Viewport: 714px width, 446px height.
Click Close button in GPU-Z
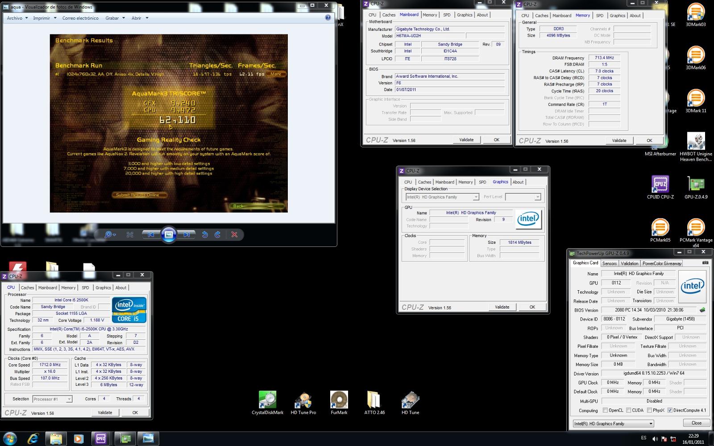(696, 423)
